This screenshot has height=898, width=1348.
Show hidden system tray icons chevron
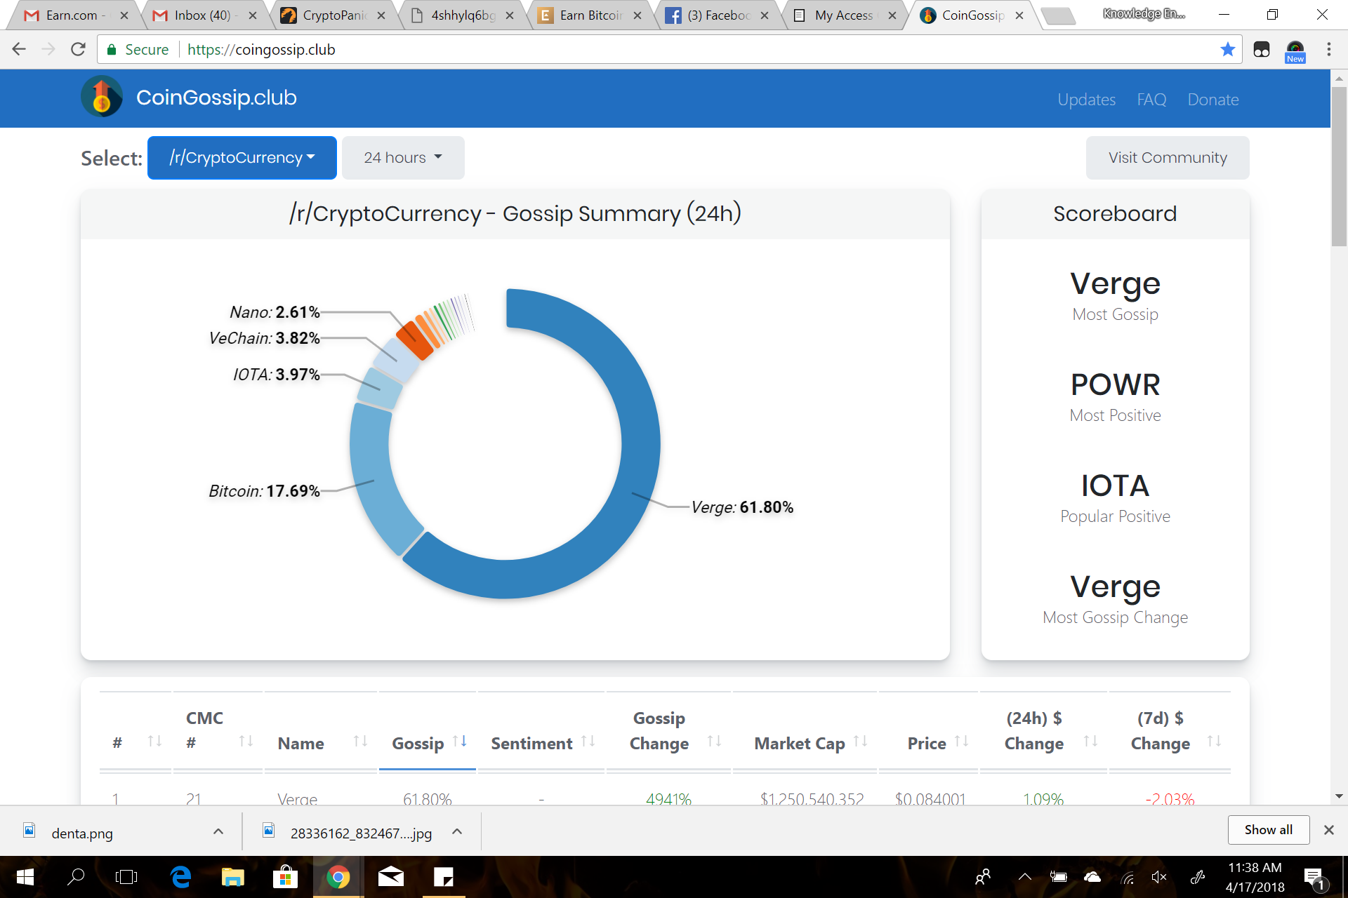tap(1025, 877)
